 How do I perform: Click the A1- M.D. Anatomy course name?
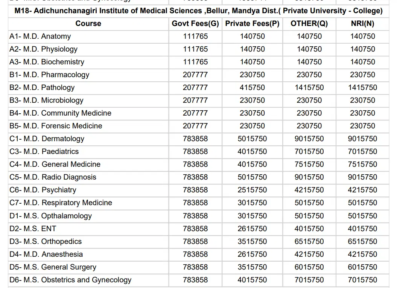click(40, 37)
